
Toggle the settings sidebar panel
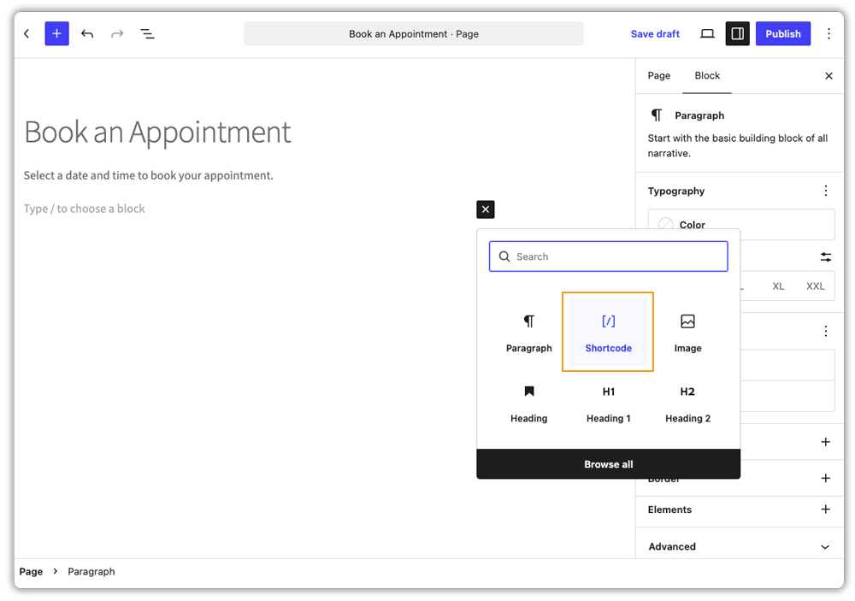click(x=737, y=34)
